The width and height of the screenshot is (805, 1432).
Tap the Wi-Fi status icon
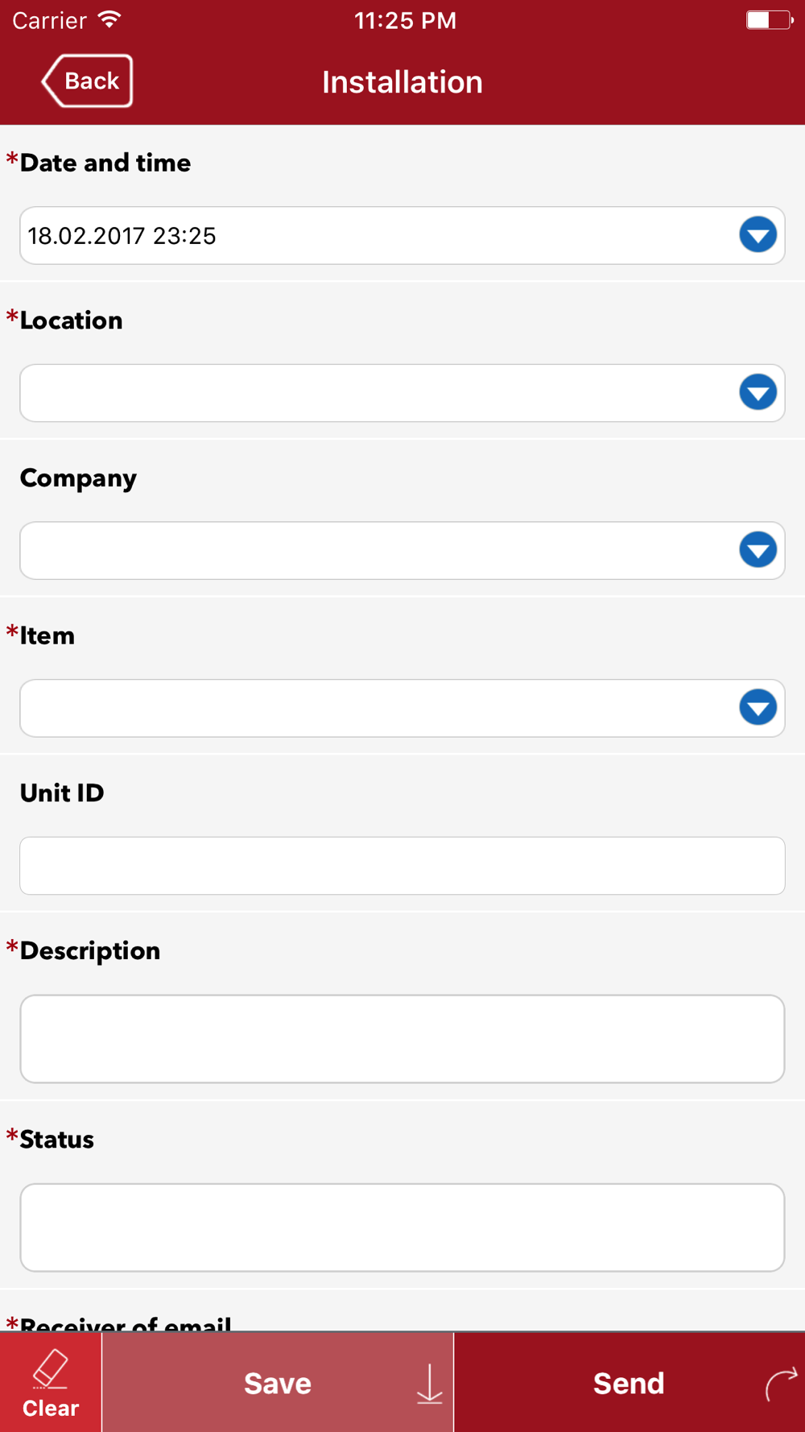click(109, 19)
